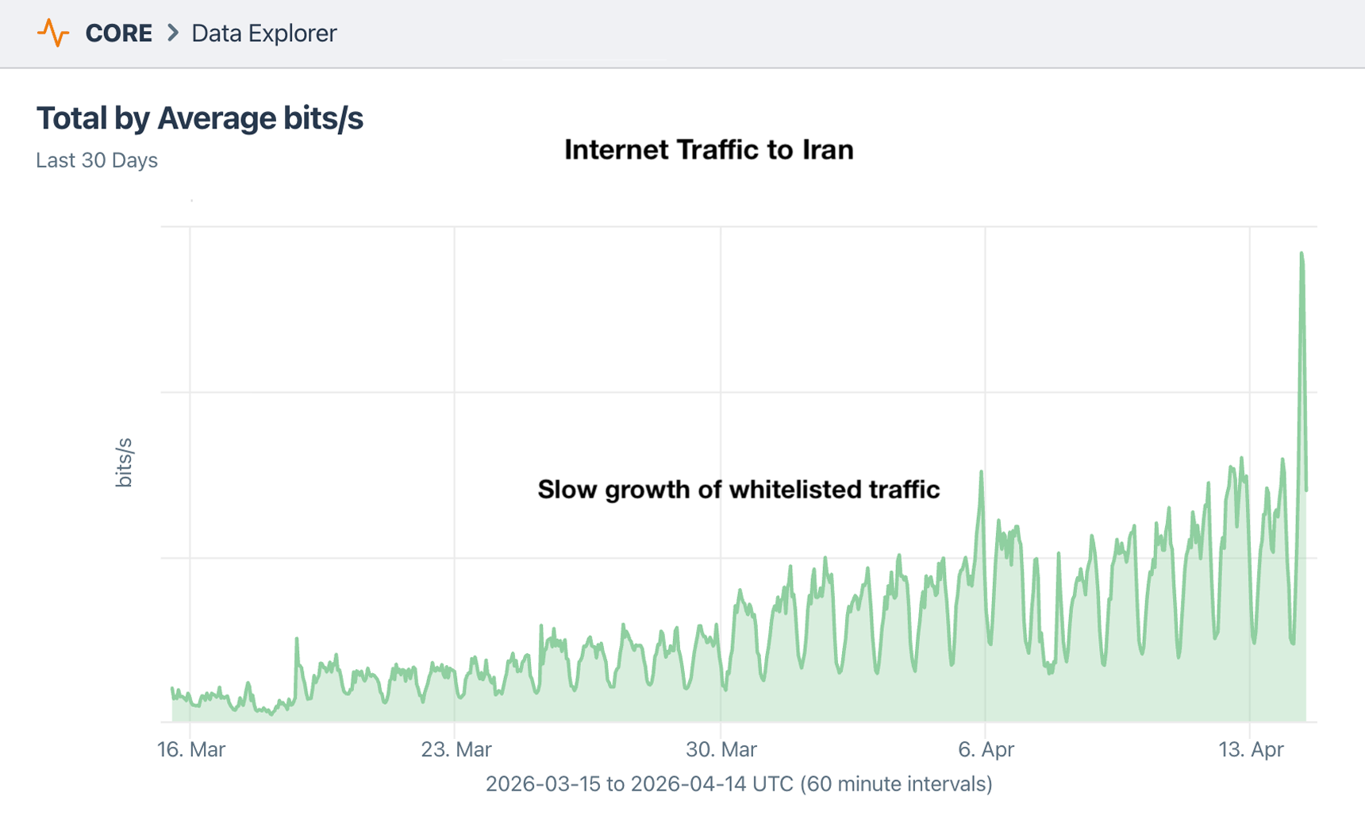Screen dimensions: 1365x827
Task: Click the CORE breadcrumb link
Action: click(x=119, y=33)
